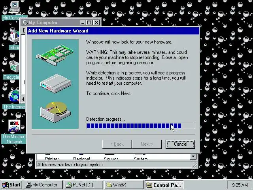The width and height of the screenshot is (253, 190).
Task: Click the grayed-out Next button
Action: tap(147, 144)
